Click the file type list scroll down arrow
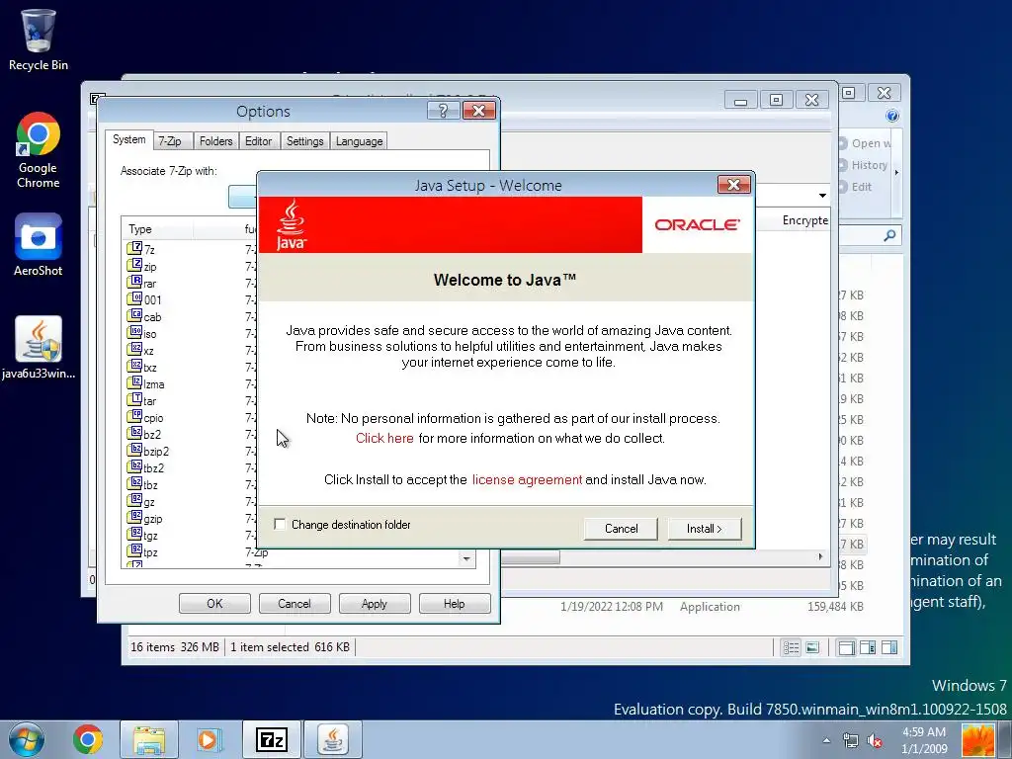 coord(466,559)
